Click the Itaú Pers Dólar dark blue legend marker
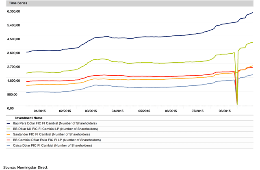 [x=9, y=122]
